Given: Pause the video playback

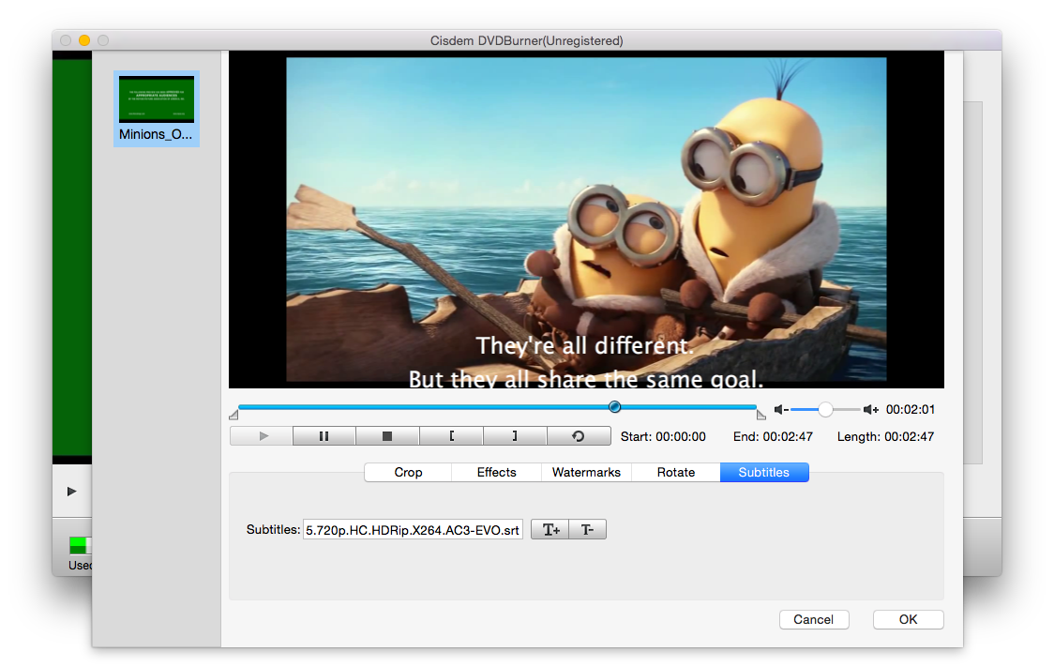Looking at the screenshot, I should pyautogui.click(x=324, y=435).
